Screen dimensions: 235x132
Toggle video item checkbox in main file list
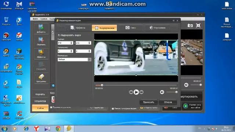tap(53, 32)
